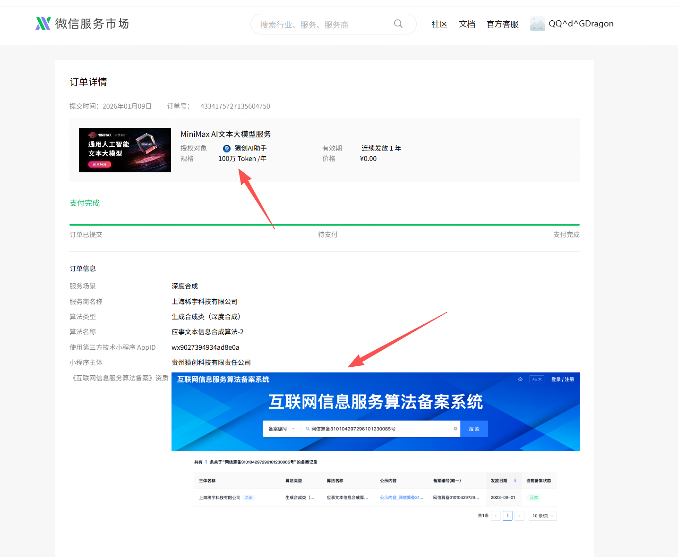Click the home icon in the filing system header
678x557 pixels.
coord(520,379)
